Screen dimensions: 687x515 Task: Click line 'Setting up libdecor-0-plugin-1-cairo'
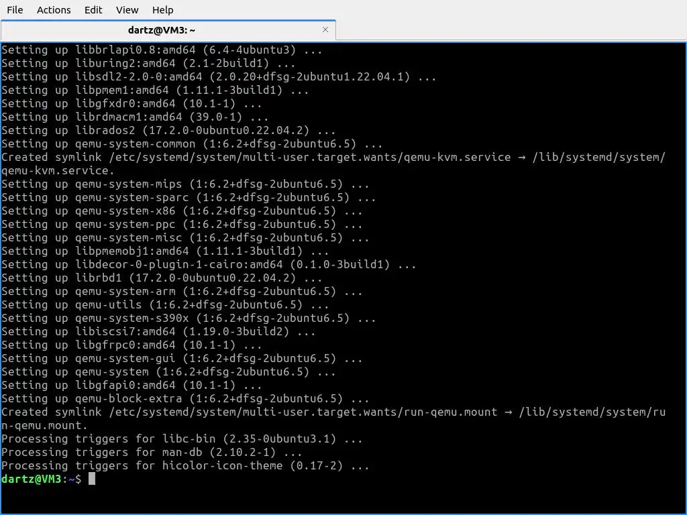(209, 264)
